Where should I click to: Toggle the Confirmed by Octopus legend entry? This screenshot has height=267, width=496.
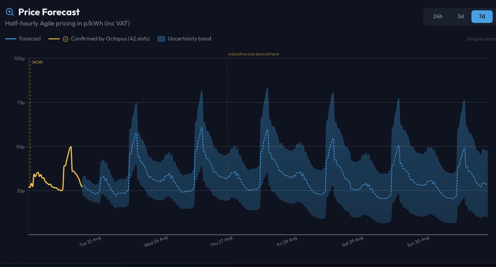pyautogui.click(x=99, y=39)
